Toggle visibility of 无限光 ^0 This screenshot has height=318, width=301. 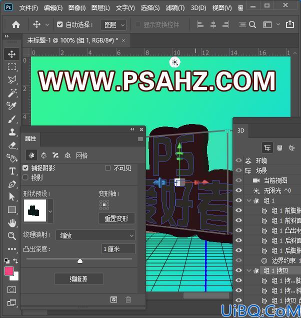[x=238, y=190]
